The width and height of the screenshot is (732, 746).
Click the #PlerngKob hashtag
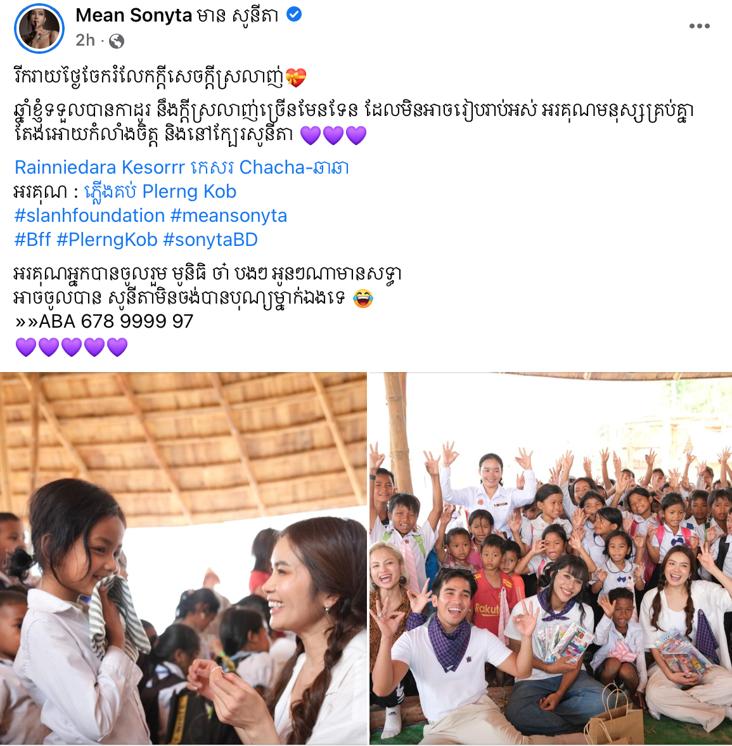tap(107, 240)
